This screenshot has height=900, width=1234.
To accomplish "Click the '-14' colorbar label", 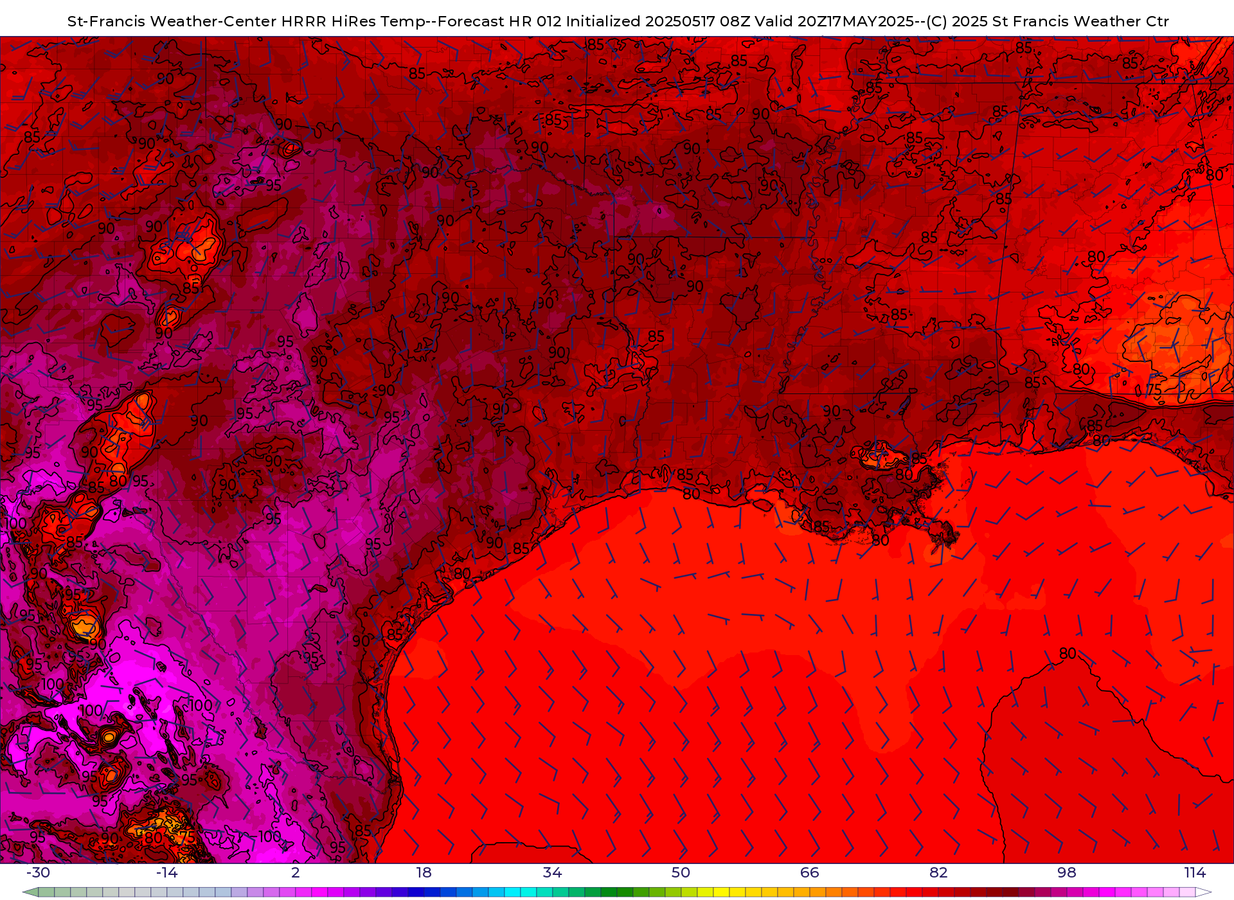I will [x=166, y=872].
